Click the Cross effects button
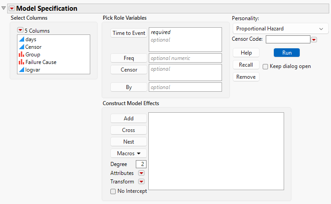The height and width of the screenshot is (204, 331). (x=129, y=130)
